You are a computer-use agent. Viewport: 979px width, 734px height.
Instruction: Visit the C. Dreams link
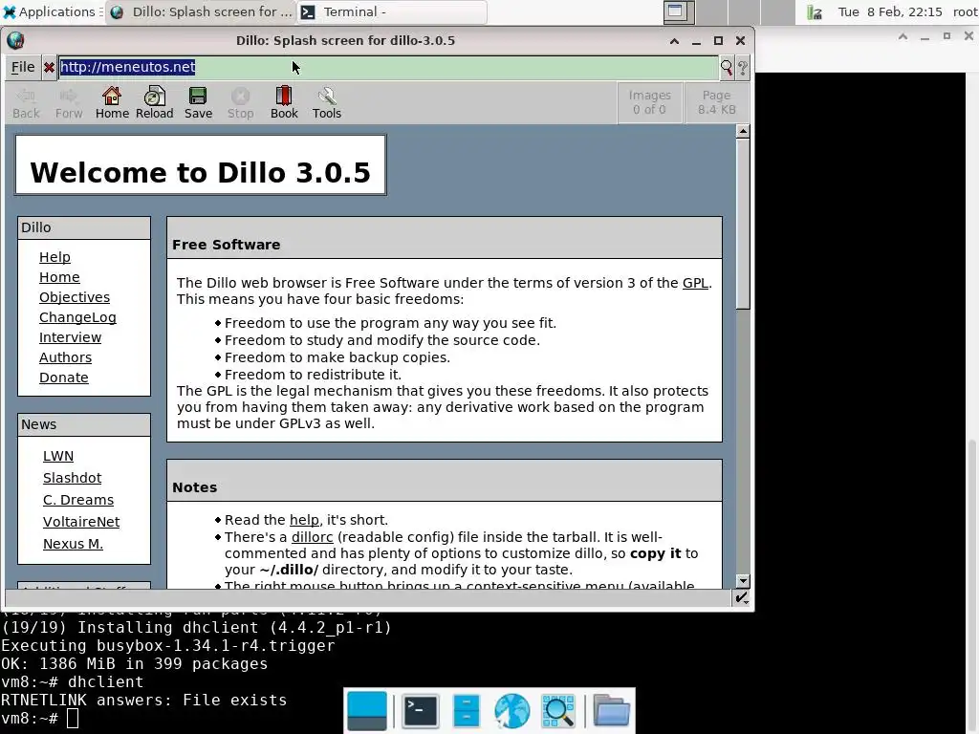point(78,500)
